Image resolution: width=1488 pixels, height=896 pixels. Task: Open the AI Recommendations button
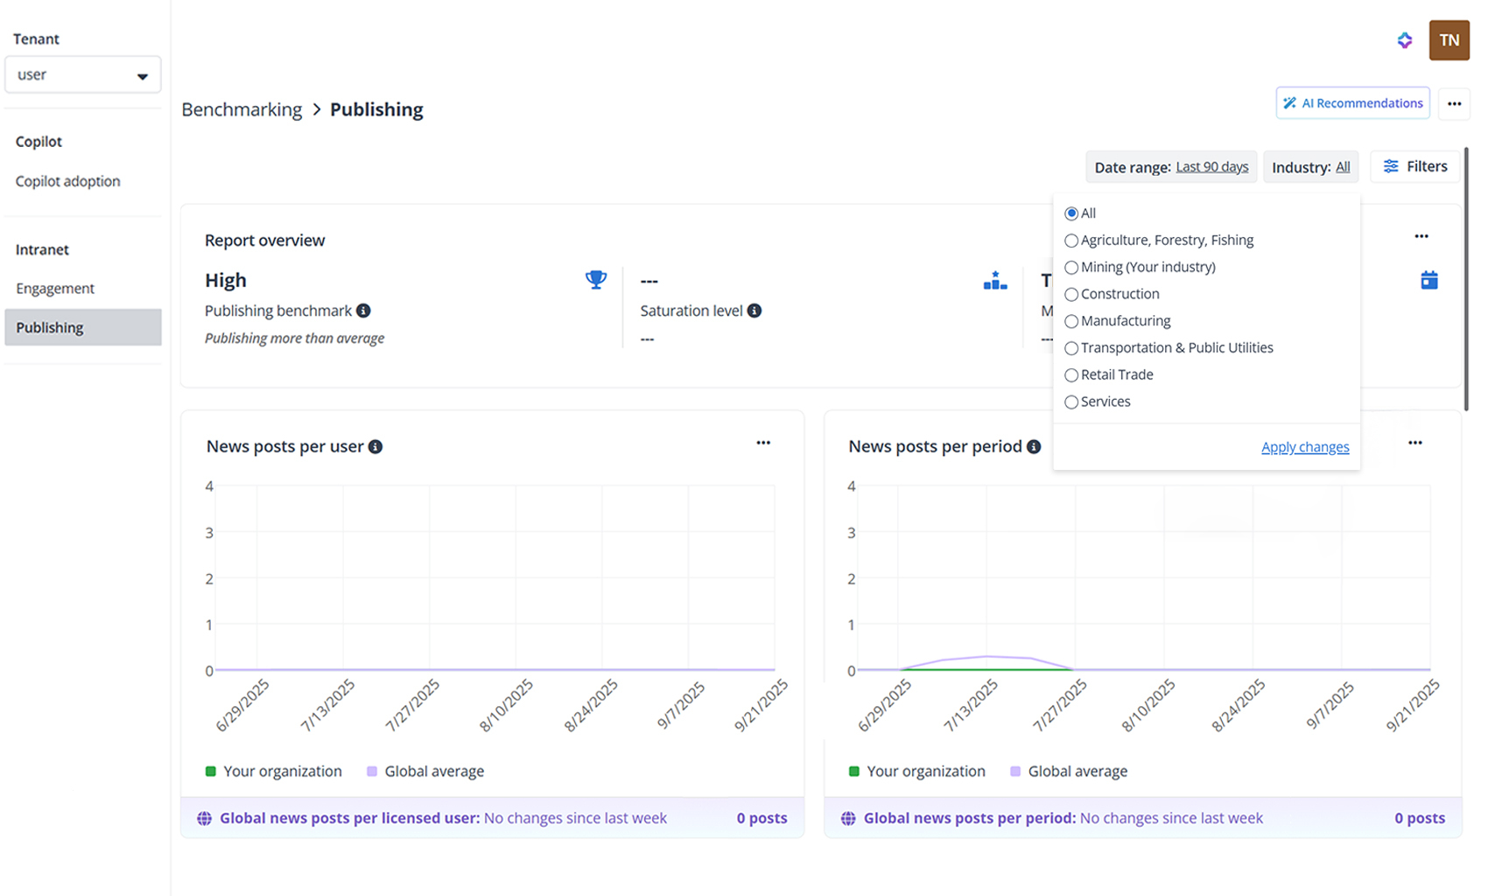pyautogui.click(x=1352, y=103)
